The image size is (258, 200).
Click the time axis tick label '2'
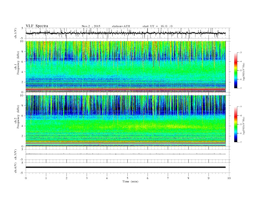tap(66, 178)
